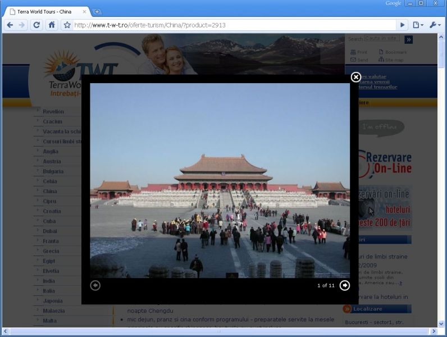This screenshot has width=447, height=337.
Task: Go to the next gallery photo
Action: 345,285
